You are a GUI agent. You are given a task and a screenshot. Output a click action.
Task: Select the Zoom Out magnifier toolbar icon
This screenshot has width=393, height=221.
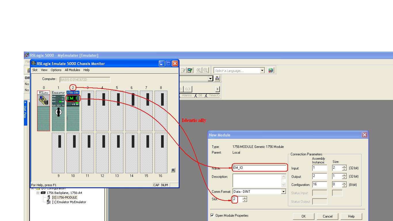click(x=205, y=70)
